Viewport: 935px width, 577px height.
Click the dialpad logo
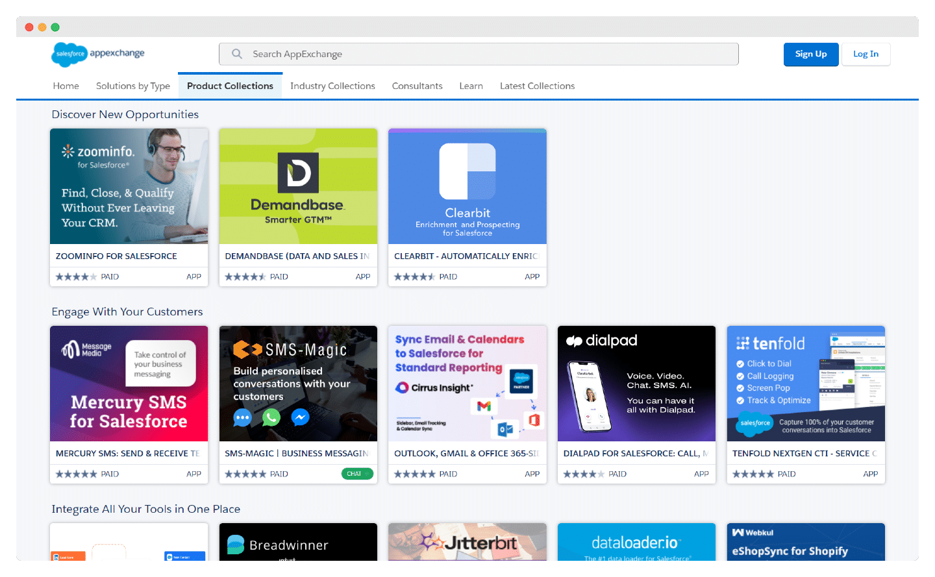(601, 341)
